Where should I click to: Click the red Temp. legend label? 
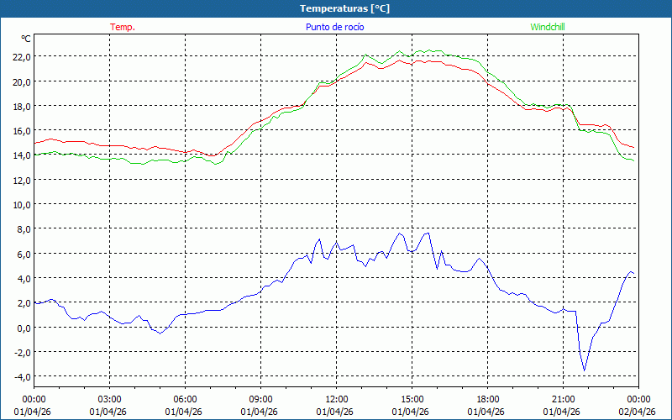123,27
